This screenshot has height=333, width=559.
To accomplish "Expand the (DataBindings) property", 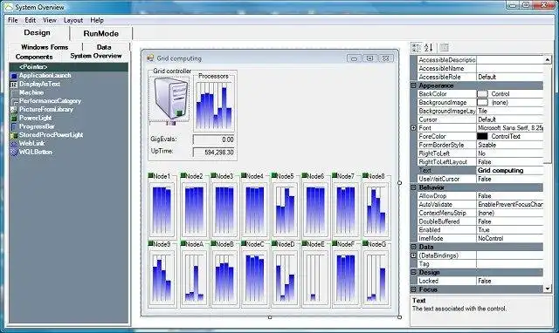I will tap(413, 255).
